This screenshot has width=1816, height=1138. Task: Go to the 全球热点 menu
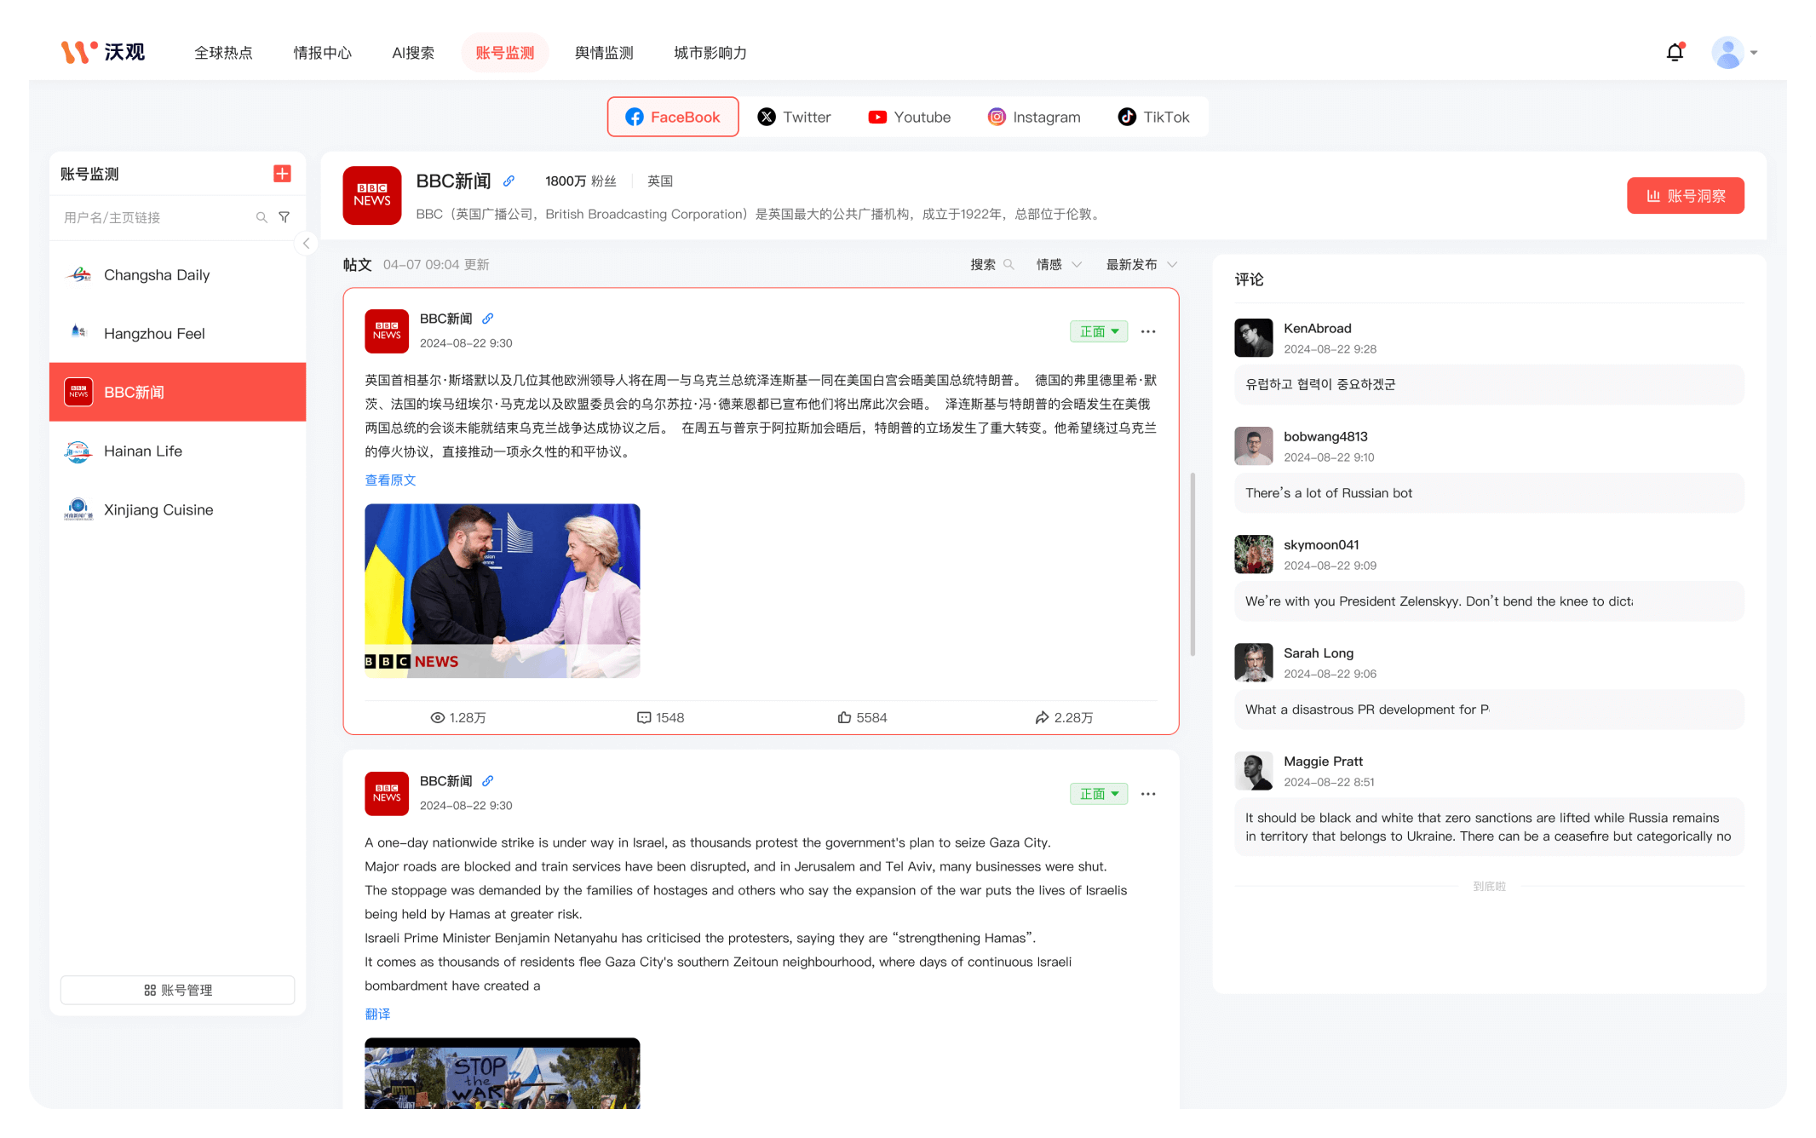point(223,53)
